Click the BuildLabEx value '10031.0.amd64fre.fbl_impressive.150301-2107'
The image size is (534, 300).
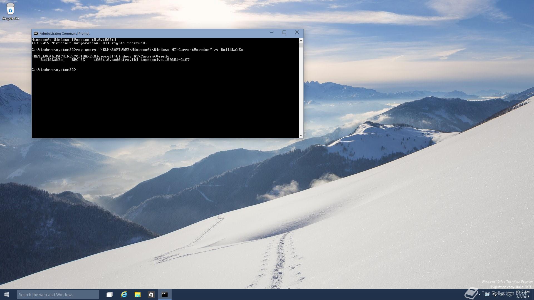[x=142, y=60]
